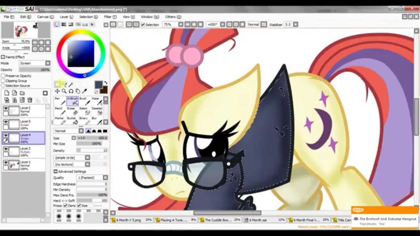
Task: Activate the lasso selection tool
Action: [64, 84]
